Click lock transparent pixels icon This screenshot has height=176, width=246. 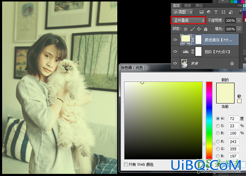pos(186,29)
